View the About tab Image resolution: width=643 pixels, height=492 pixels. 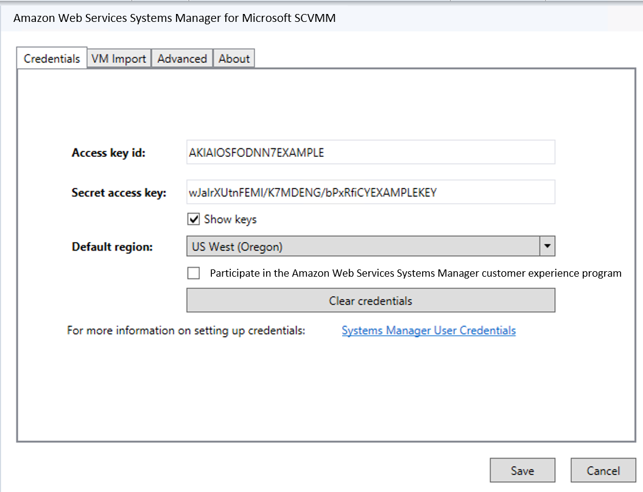pos(234,58)
